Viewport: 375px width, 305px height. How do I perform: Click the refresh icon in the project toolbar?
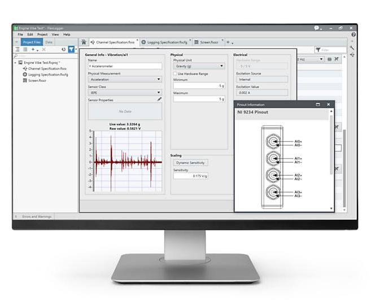coord(63,50)
